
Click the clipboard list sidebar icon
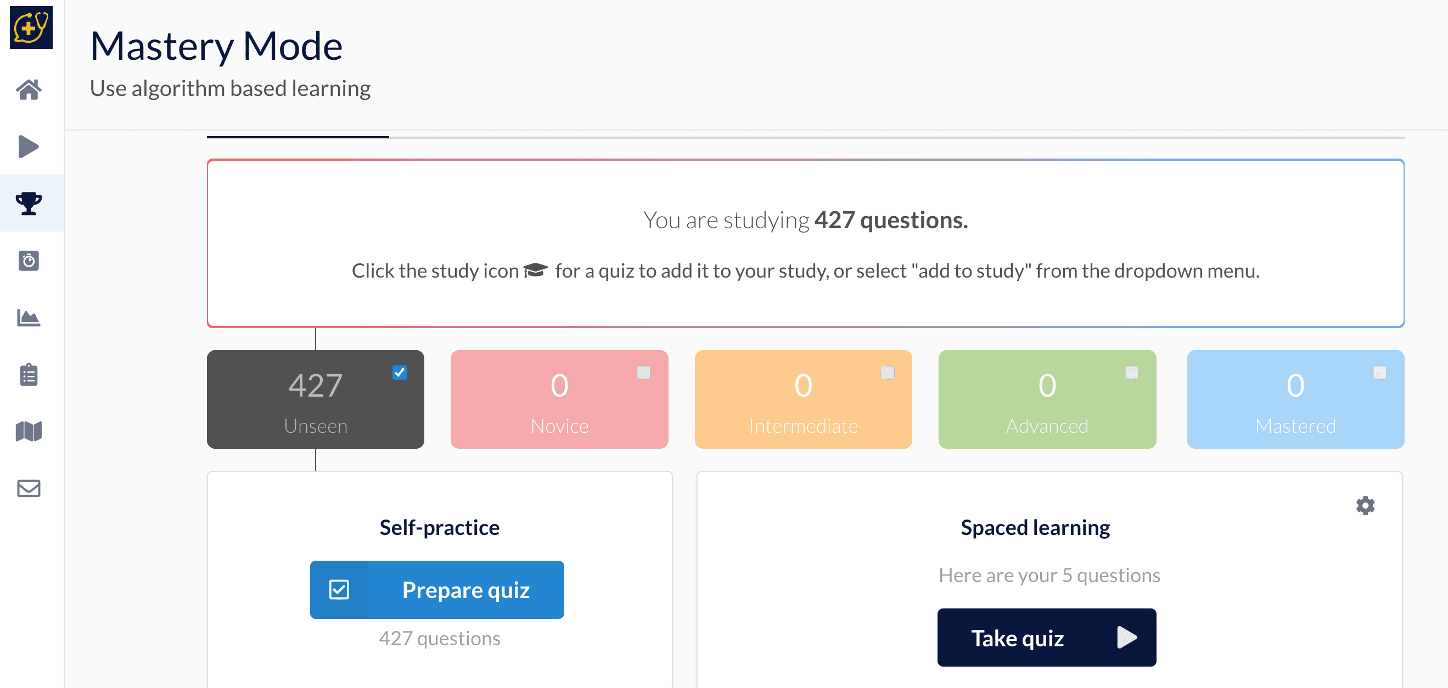tap(29, 375)
